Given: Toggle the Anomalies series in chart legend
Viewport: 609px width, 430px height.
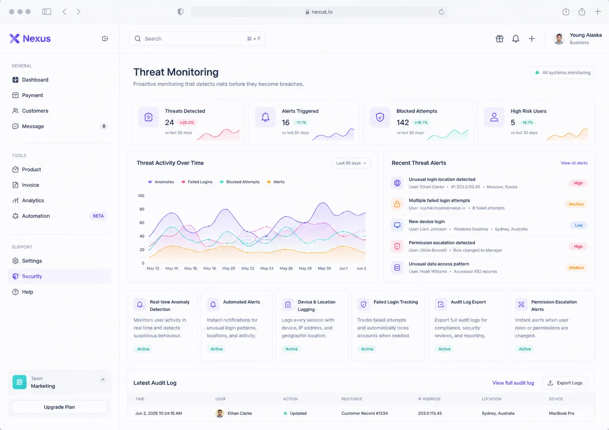Looking at the screenshot, I should coord(161,182).
